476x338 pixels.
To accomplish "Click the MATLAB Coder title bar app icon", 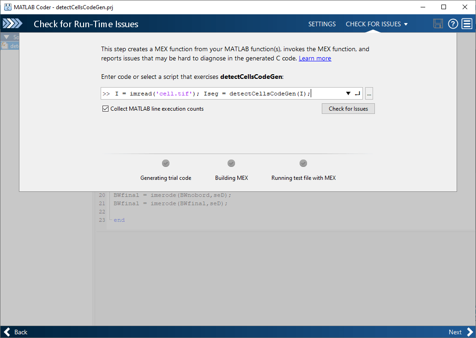I will 7,7.
